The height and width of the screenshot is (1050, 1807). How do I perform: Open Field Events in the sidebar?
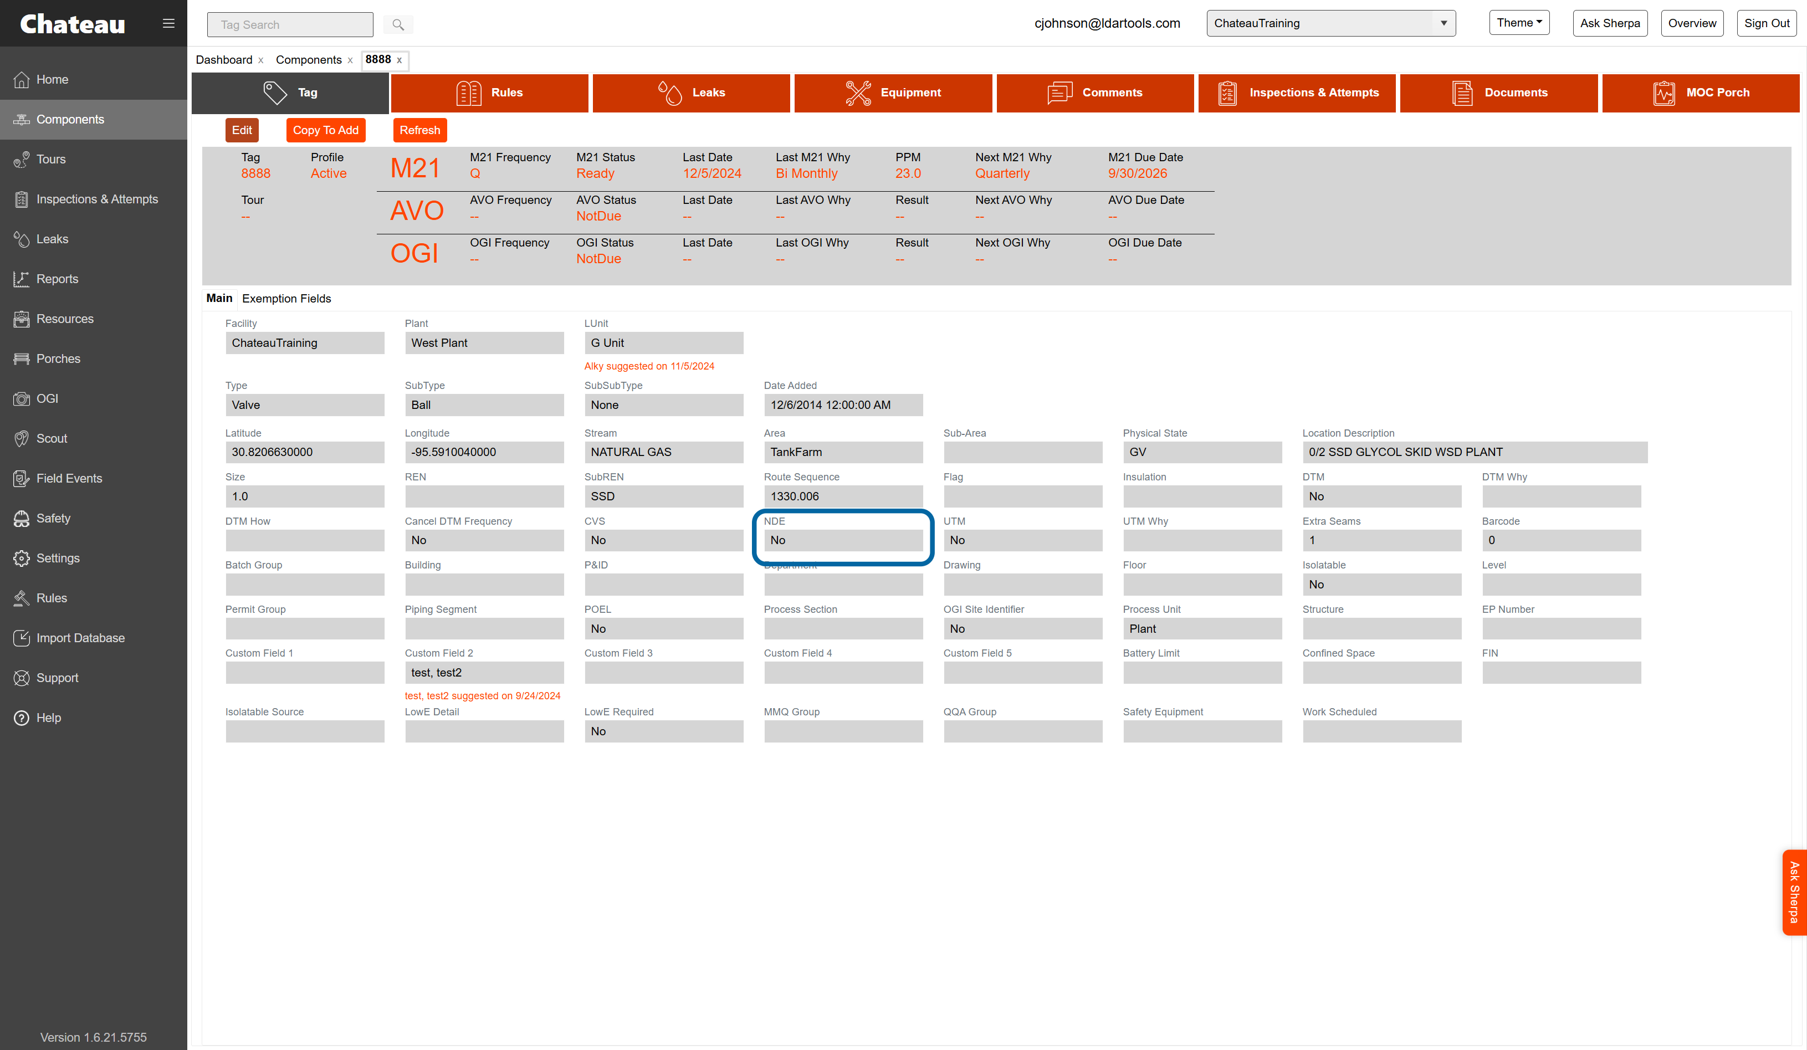(93, 478)
